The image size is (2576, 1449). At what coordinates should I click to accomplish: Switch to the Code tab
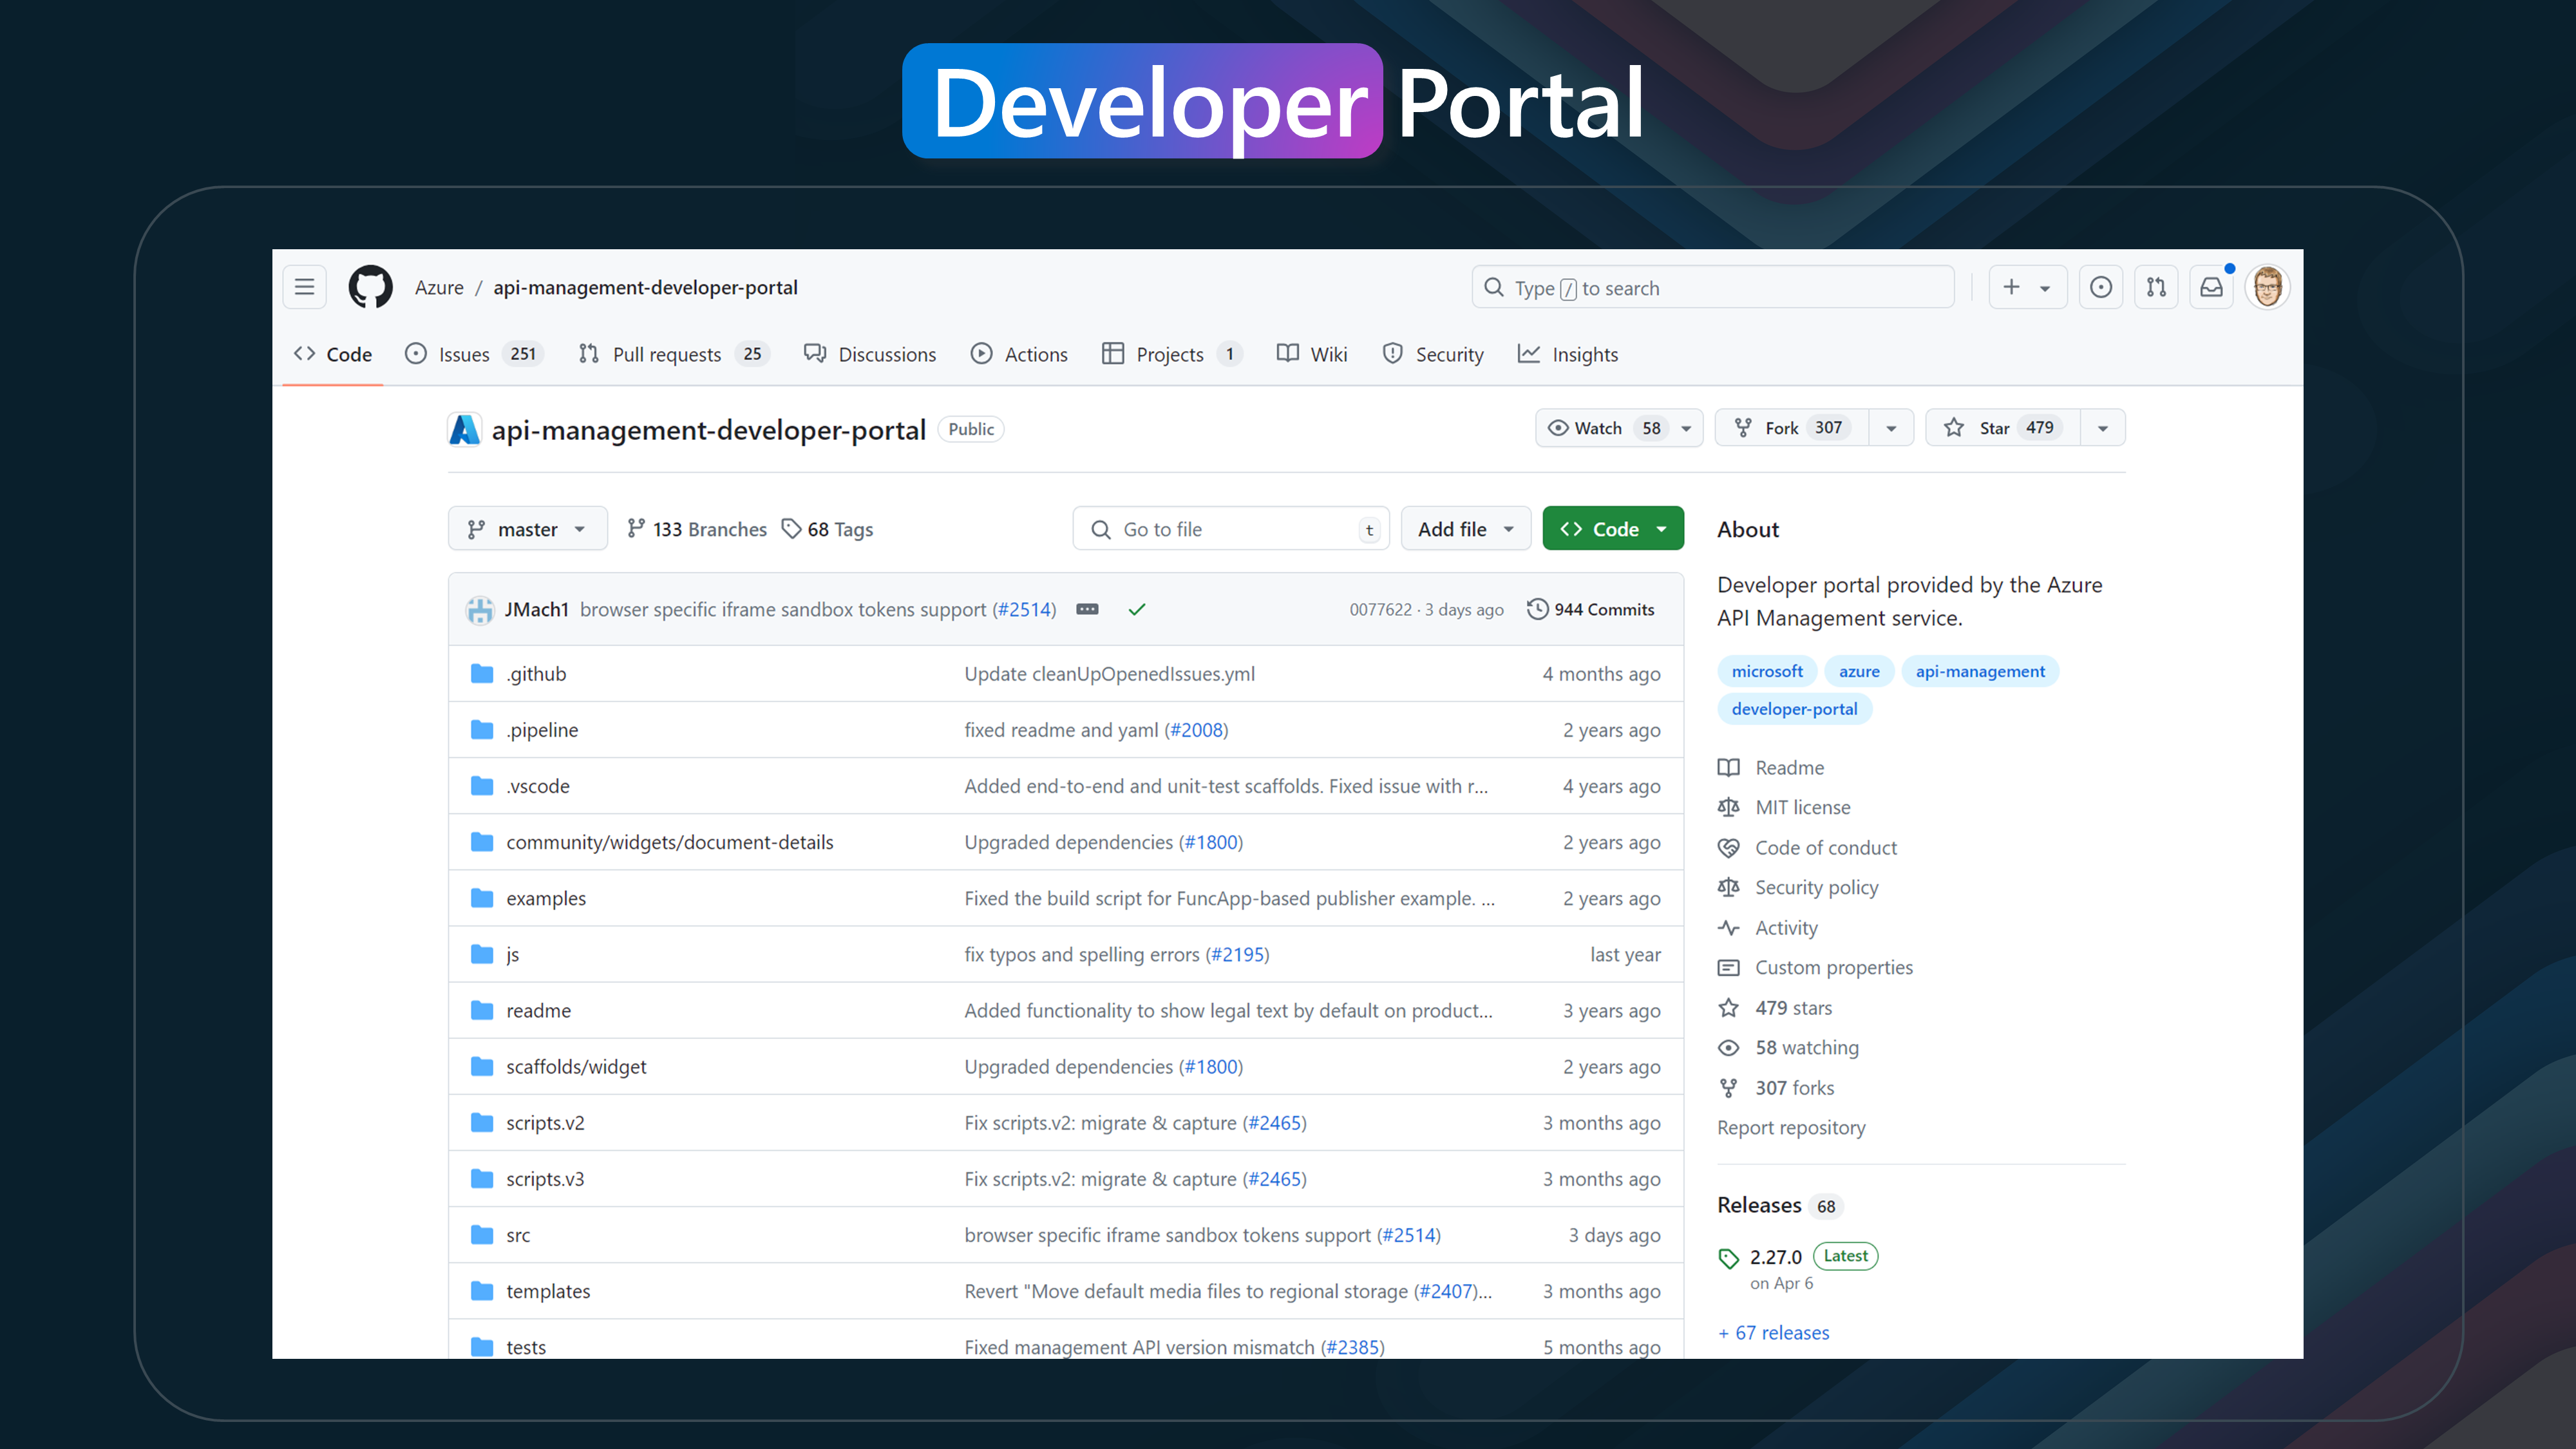[333, 354]
